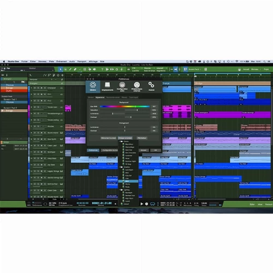The image size is (273, 273).
Task: Solo the Rhodes track
Action: coord(38,126)
